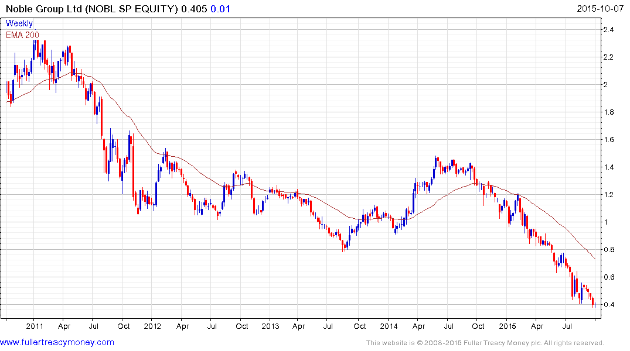
Task: Select the 2014 marker on time axis
Action: coord(389,326)
